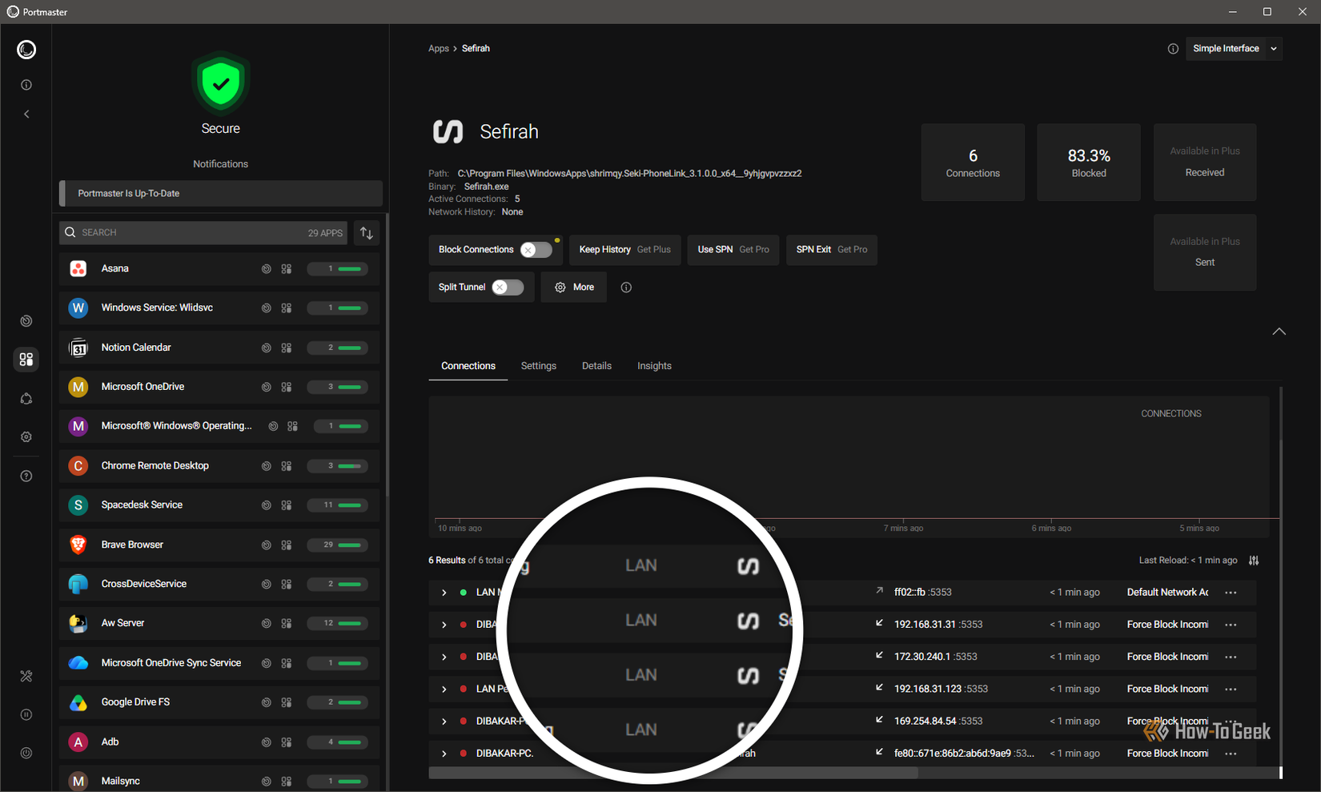This screenshot has height=792, width=1321.
Task: Click the Brave Browser lion icon
Action: tap(78, 545)
